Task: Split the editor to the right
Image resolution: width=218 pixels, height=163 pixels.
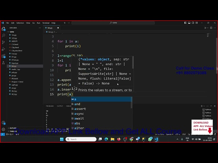Action: (x=211, y=28)
